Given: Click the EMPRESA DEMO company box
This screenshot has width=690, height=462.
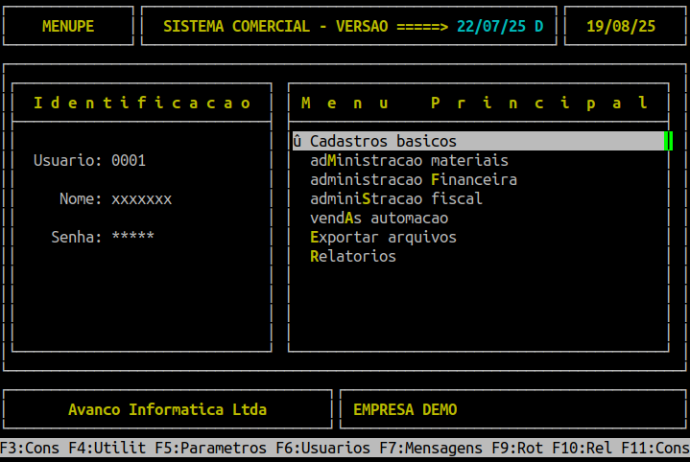Looking at the screenshot, I should (x=512, y=409).
